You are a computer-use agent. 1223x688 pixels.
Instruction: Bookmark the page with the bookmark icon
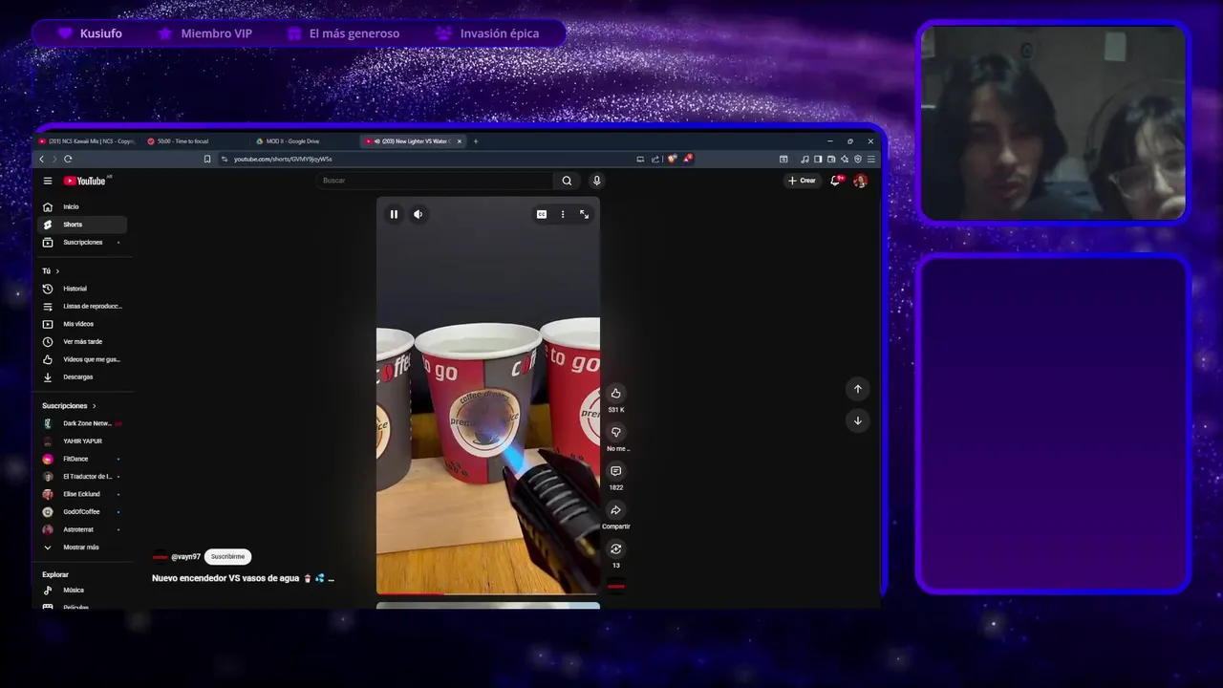[207, 159]
